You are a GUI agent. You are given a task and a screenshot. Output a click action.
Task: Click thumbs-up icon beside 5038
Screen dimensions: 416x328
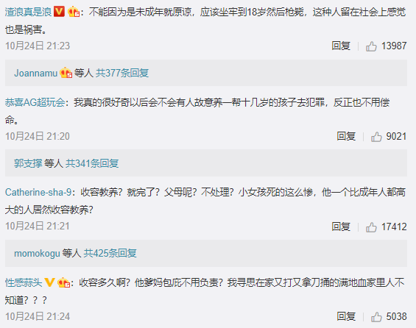pyautogui.click(x=376, y=317)
